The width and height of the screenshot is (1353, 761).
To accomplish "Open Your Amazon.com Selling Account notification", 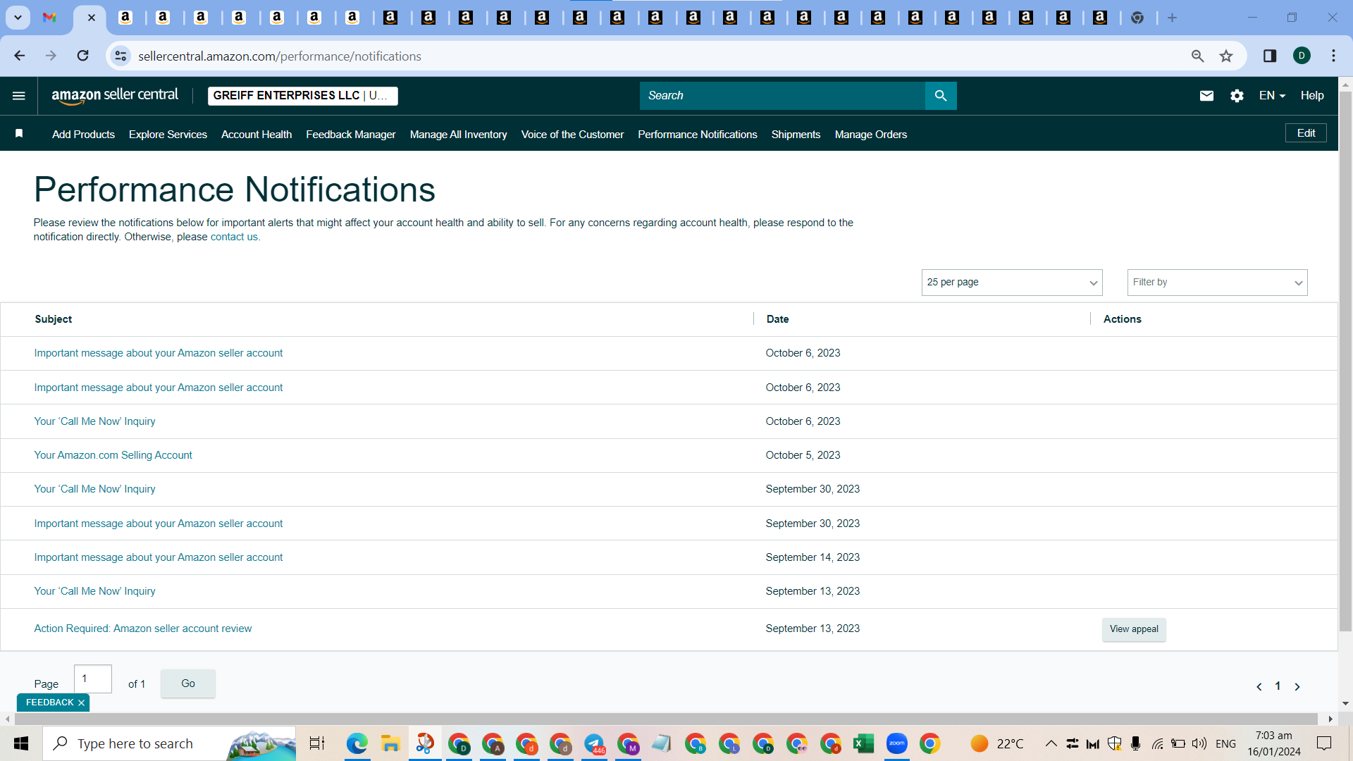I will click(x=113, y=455).
